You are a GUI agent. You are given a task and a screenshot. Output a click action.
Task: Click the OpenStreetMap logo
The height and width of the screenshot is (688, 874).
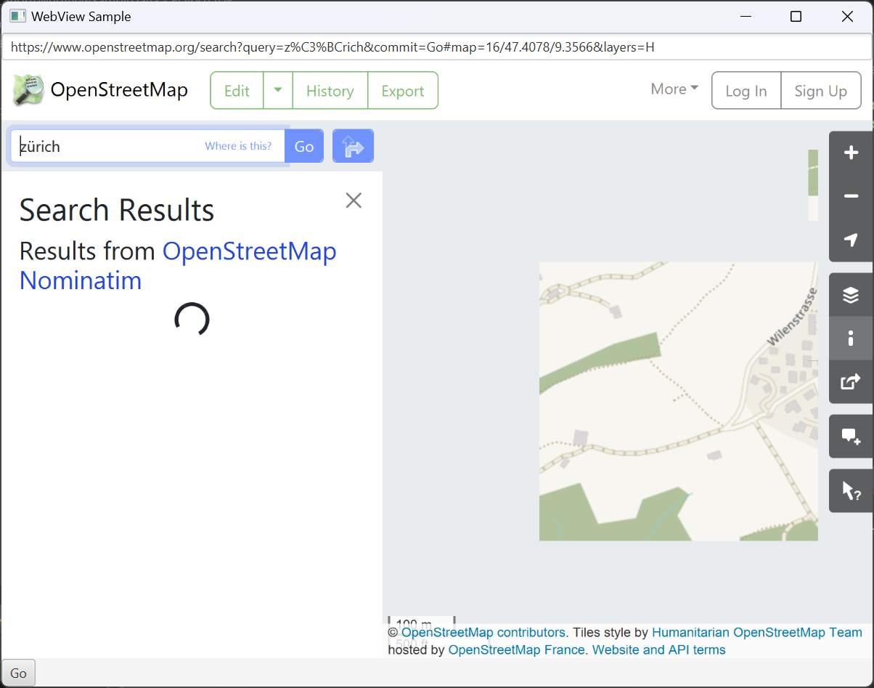pos(29,90)
